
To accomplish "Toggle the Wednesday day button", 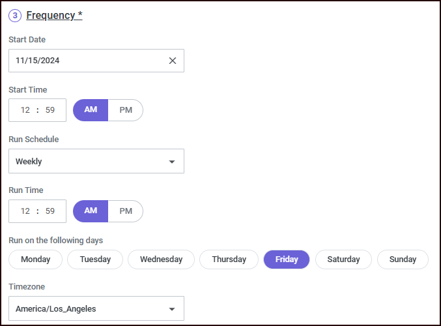I will click(161, 259).
